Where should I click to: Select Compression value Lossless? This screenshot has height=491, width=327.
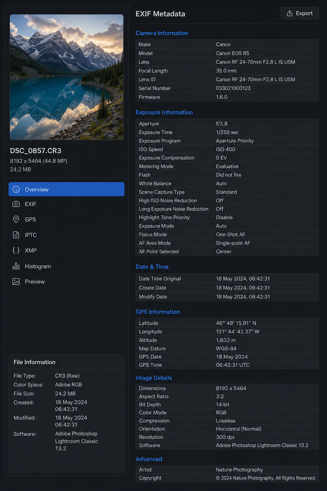click(225, 421)
